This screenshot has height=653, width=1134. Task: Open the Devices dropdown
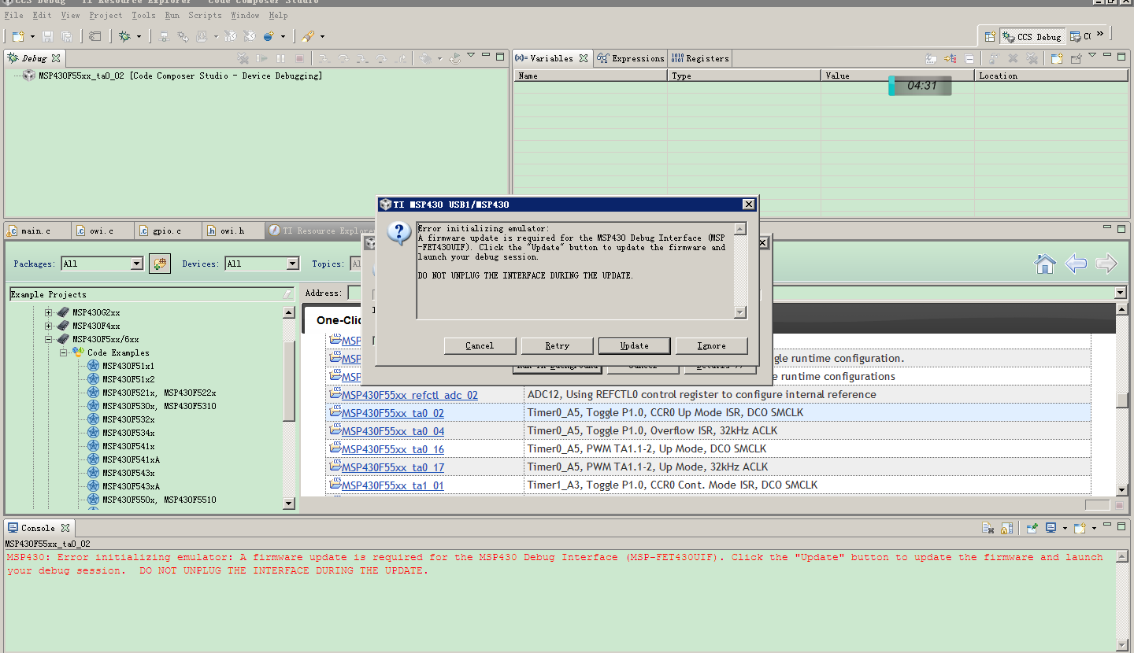point(292,264)
